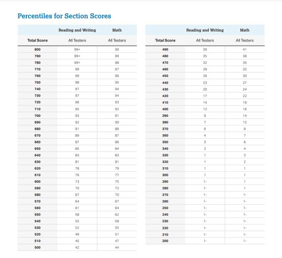
Task: Click the 650 total score row label
Action: 37,149
